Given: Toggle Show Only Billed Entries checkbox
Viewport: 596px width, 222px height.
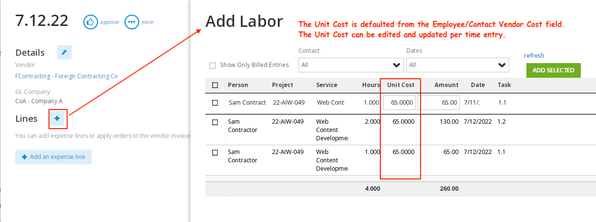Looking at the screenshot, I should point(212,65).
